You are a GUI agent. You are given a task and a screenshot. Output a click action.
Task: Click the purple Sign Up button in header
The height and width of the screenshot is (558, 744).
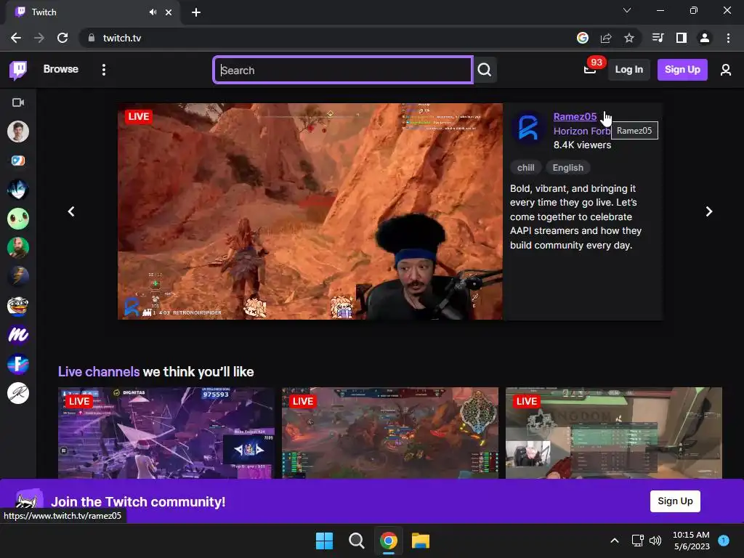(x=682, y=70)
